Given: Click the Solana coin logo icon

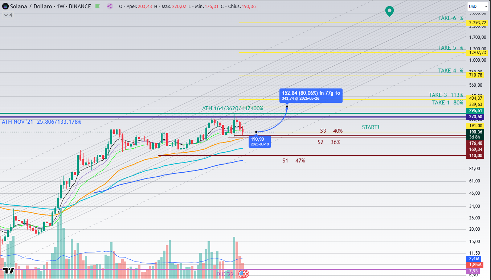Looking at the screenshot, I should 5,7.
